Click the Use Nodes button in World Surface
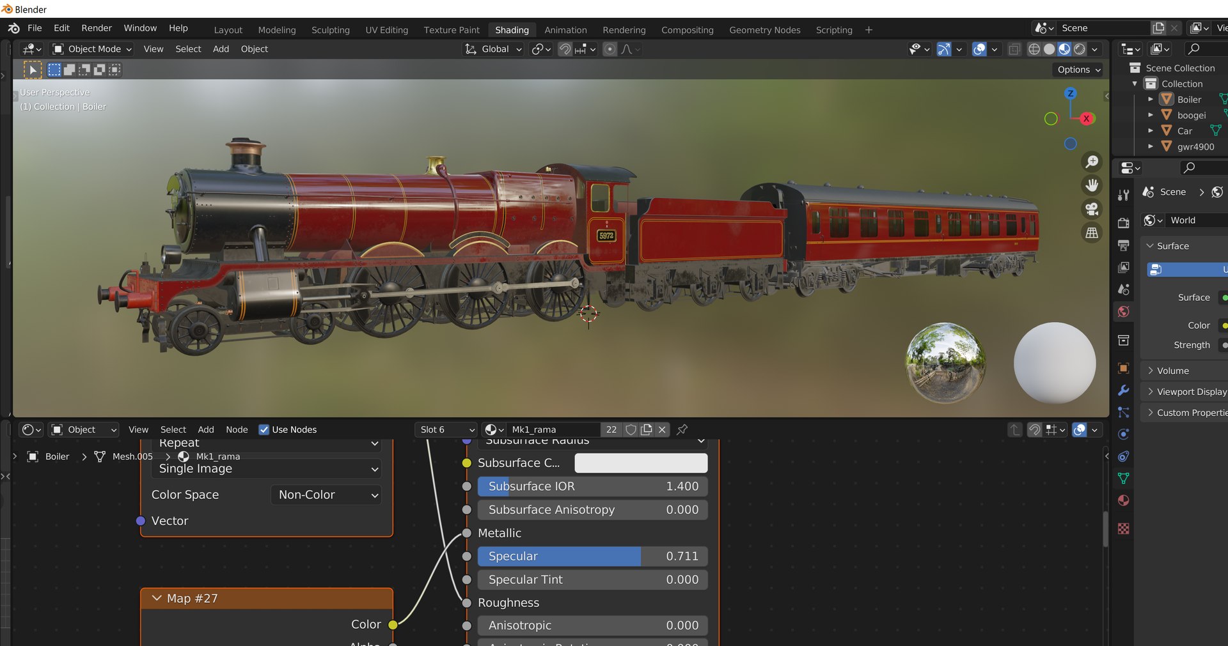Viewport: 1228px width, 646px height. click(1187, 270)
